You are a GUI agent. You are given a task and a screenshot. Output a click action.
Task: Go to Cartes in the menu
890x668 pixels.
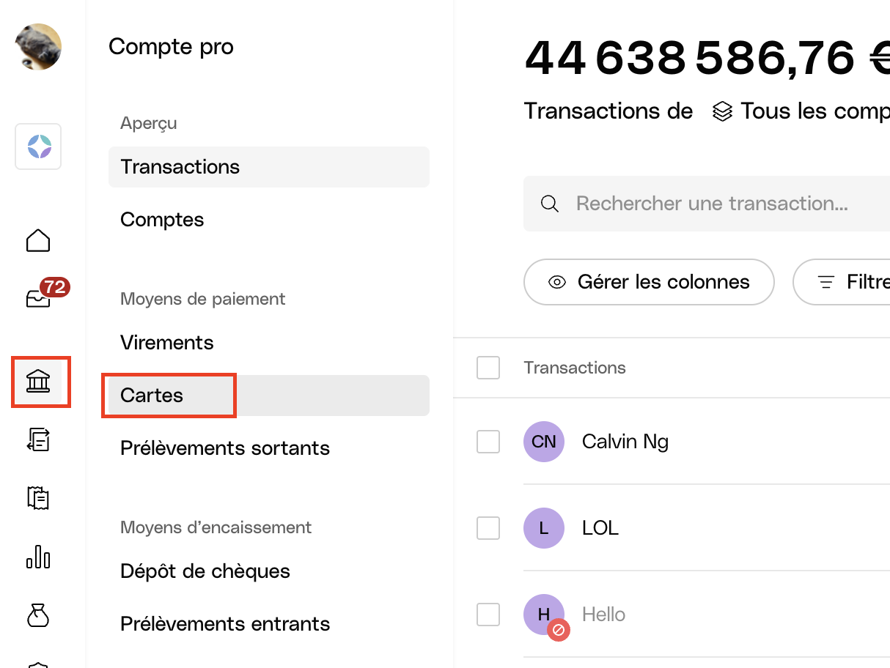point(152,396)
